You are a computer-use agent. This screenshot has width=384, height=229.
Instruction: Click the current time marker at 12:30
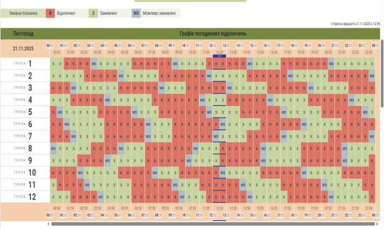[219, 55]
